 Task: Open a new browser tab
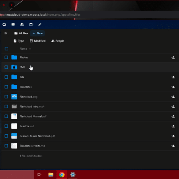coord(12,5)
